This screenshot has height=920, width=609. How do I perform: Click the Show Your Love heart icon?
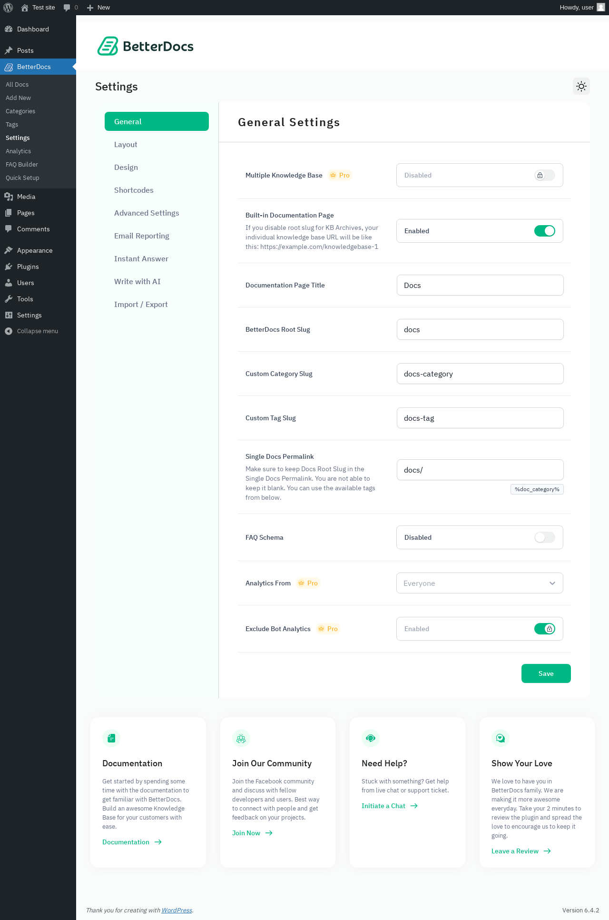click(501, 738)
